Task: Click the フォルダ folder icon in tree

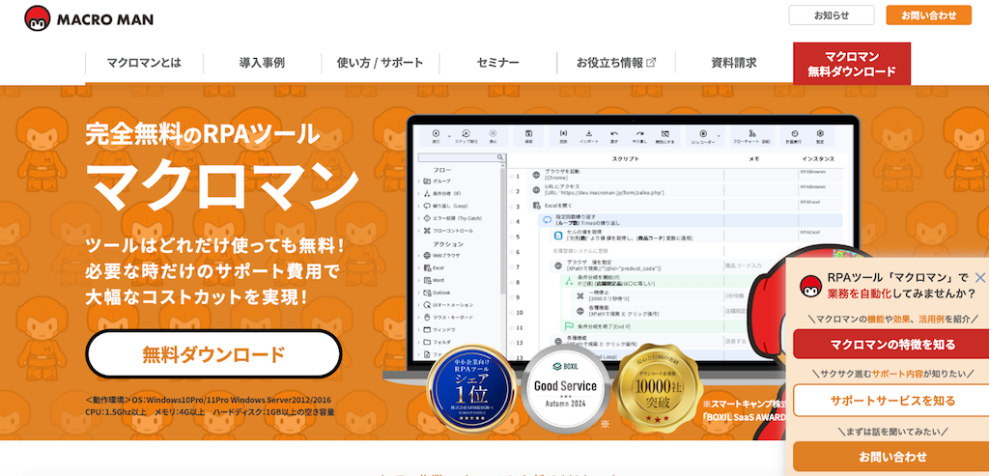Action: pyautogui.click(x=427, y=342)
